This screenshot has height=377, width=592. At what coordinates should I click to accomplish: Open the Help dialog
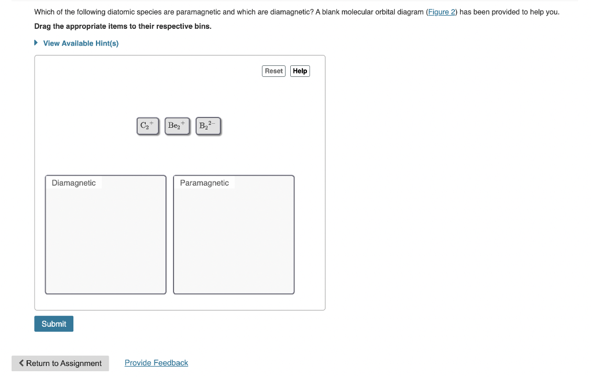point(299,71)
